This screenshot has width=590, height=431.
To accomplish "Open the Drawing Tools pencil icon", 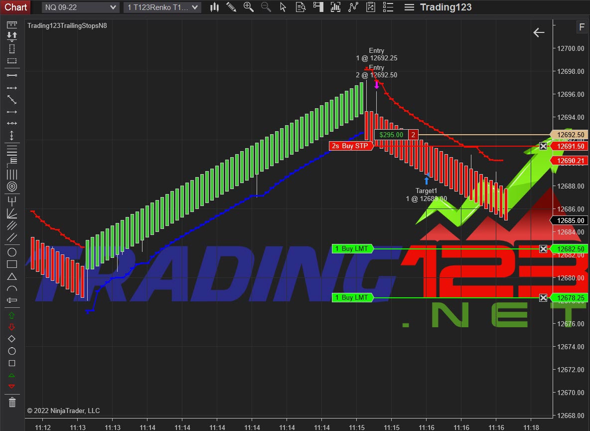I will [231, 7].
